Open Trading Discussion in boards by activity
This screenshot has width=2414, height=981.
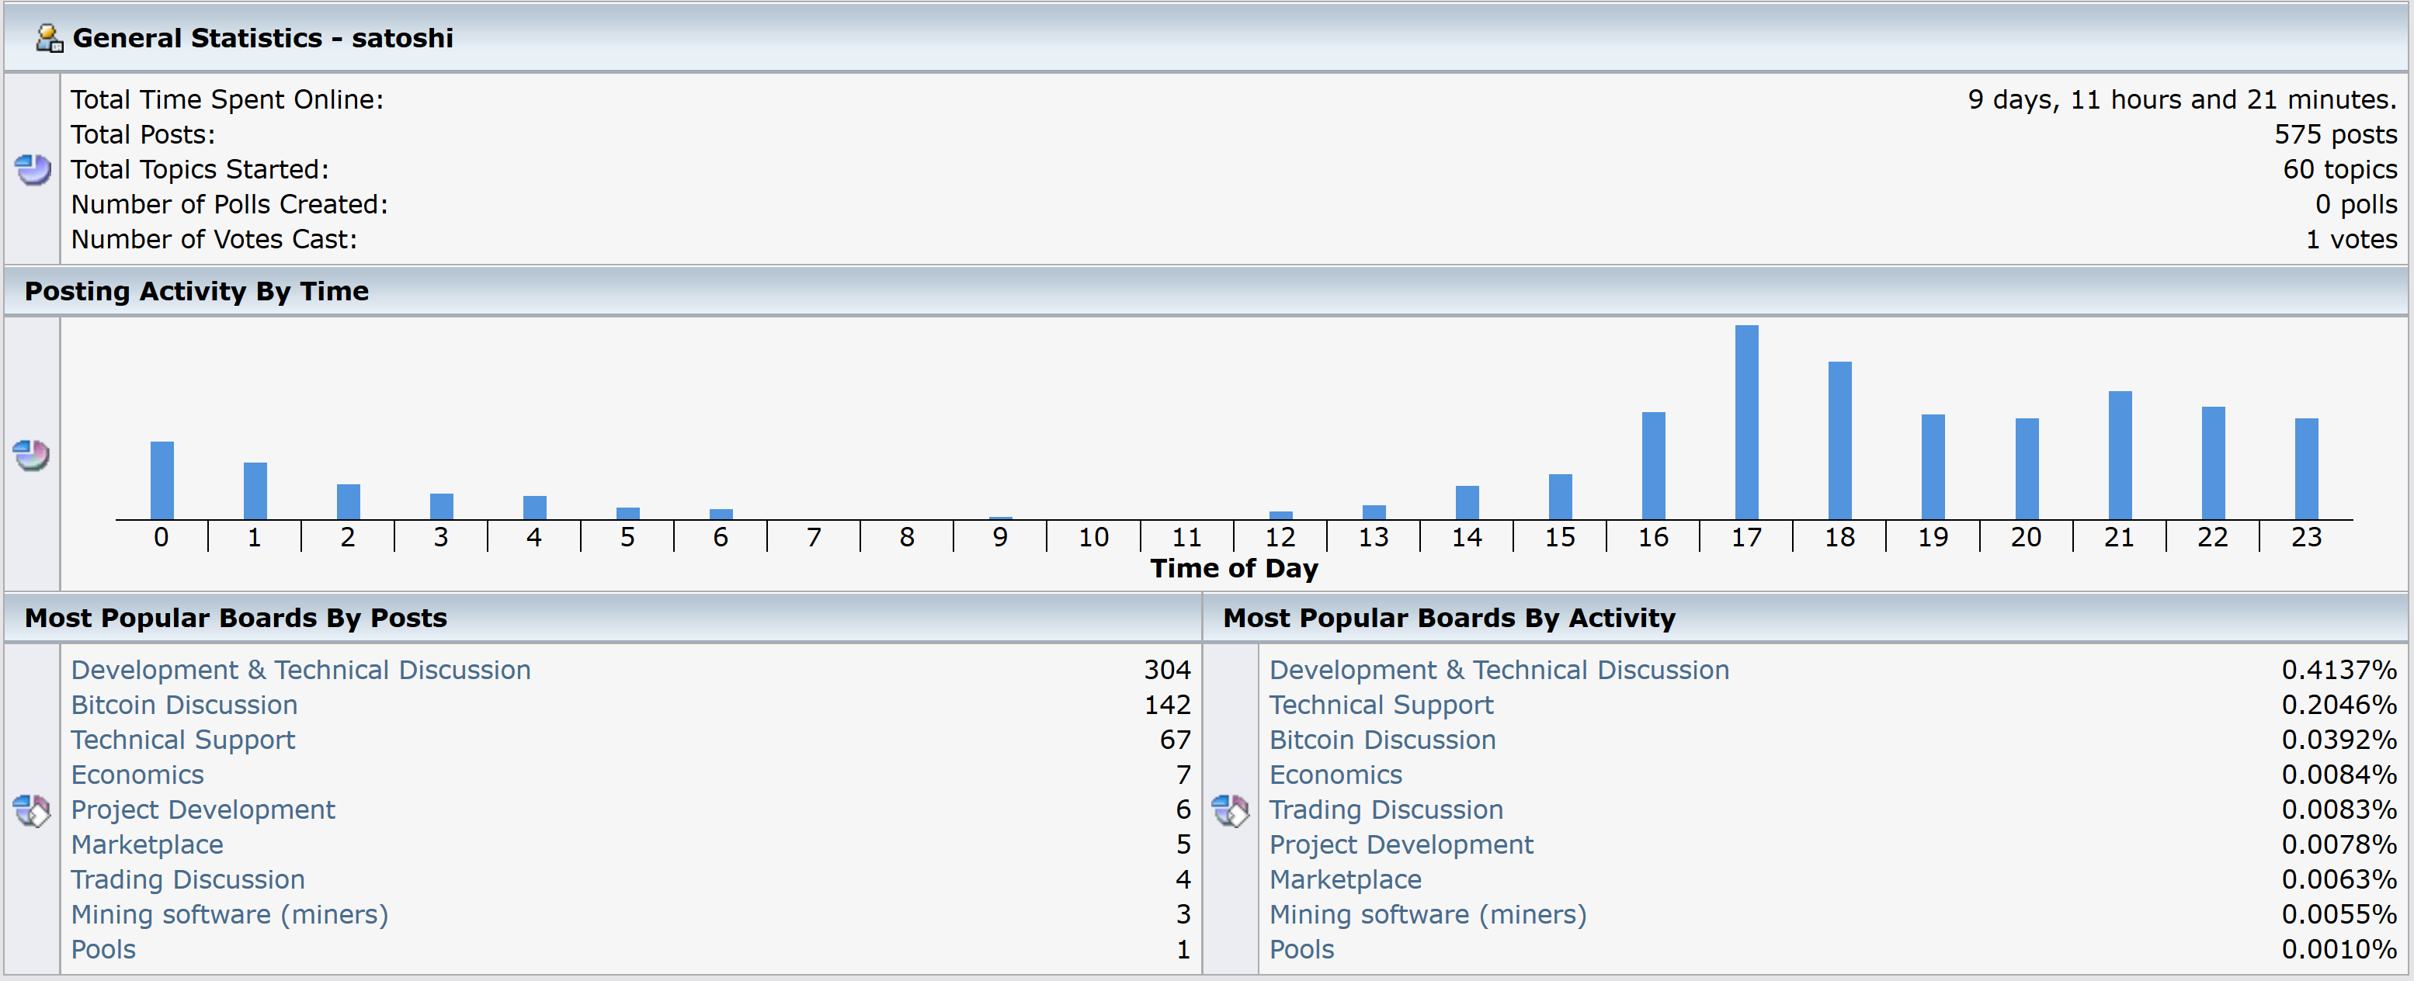coord(1387,809)
